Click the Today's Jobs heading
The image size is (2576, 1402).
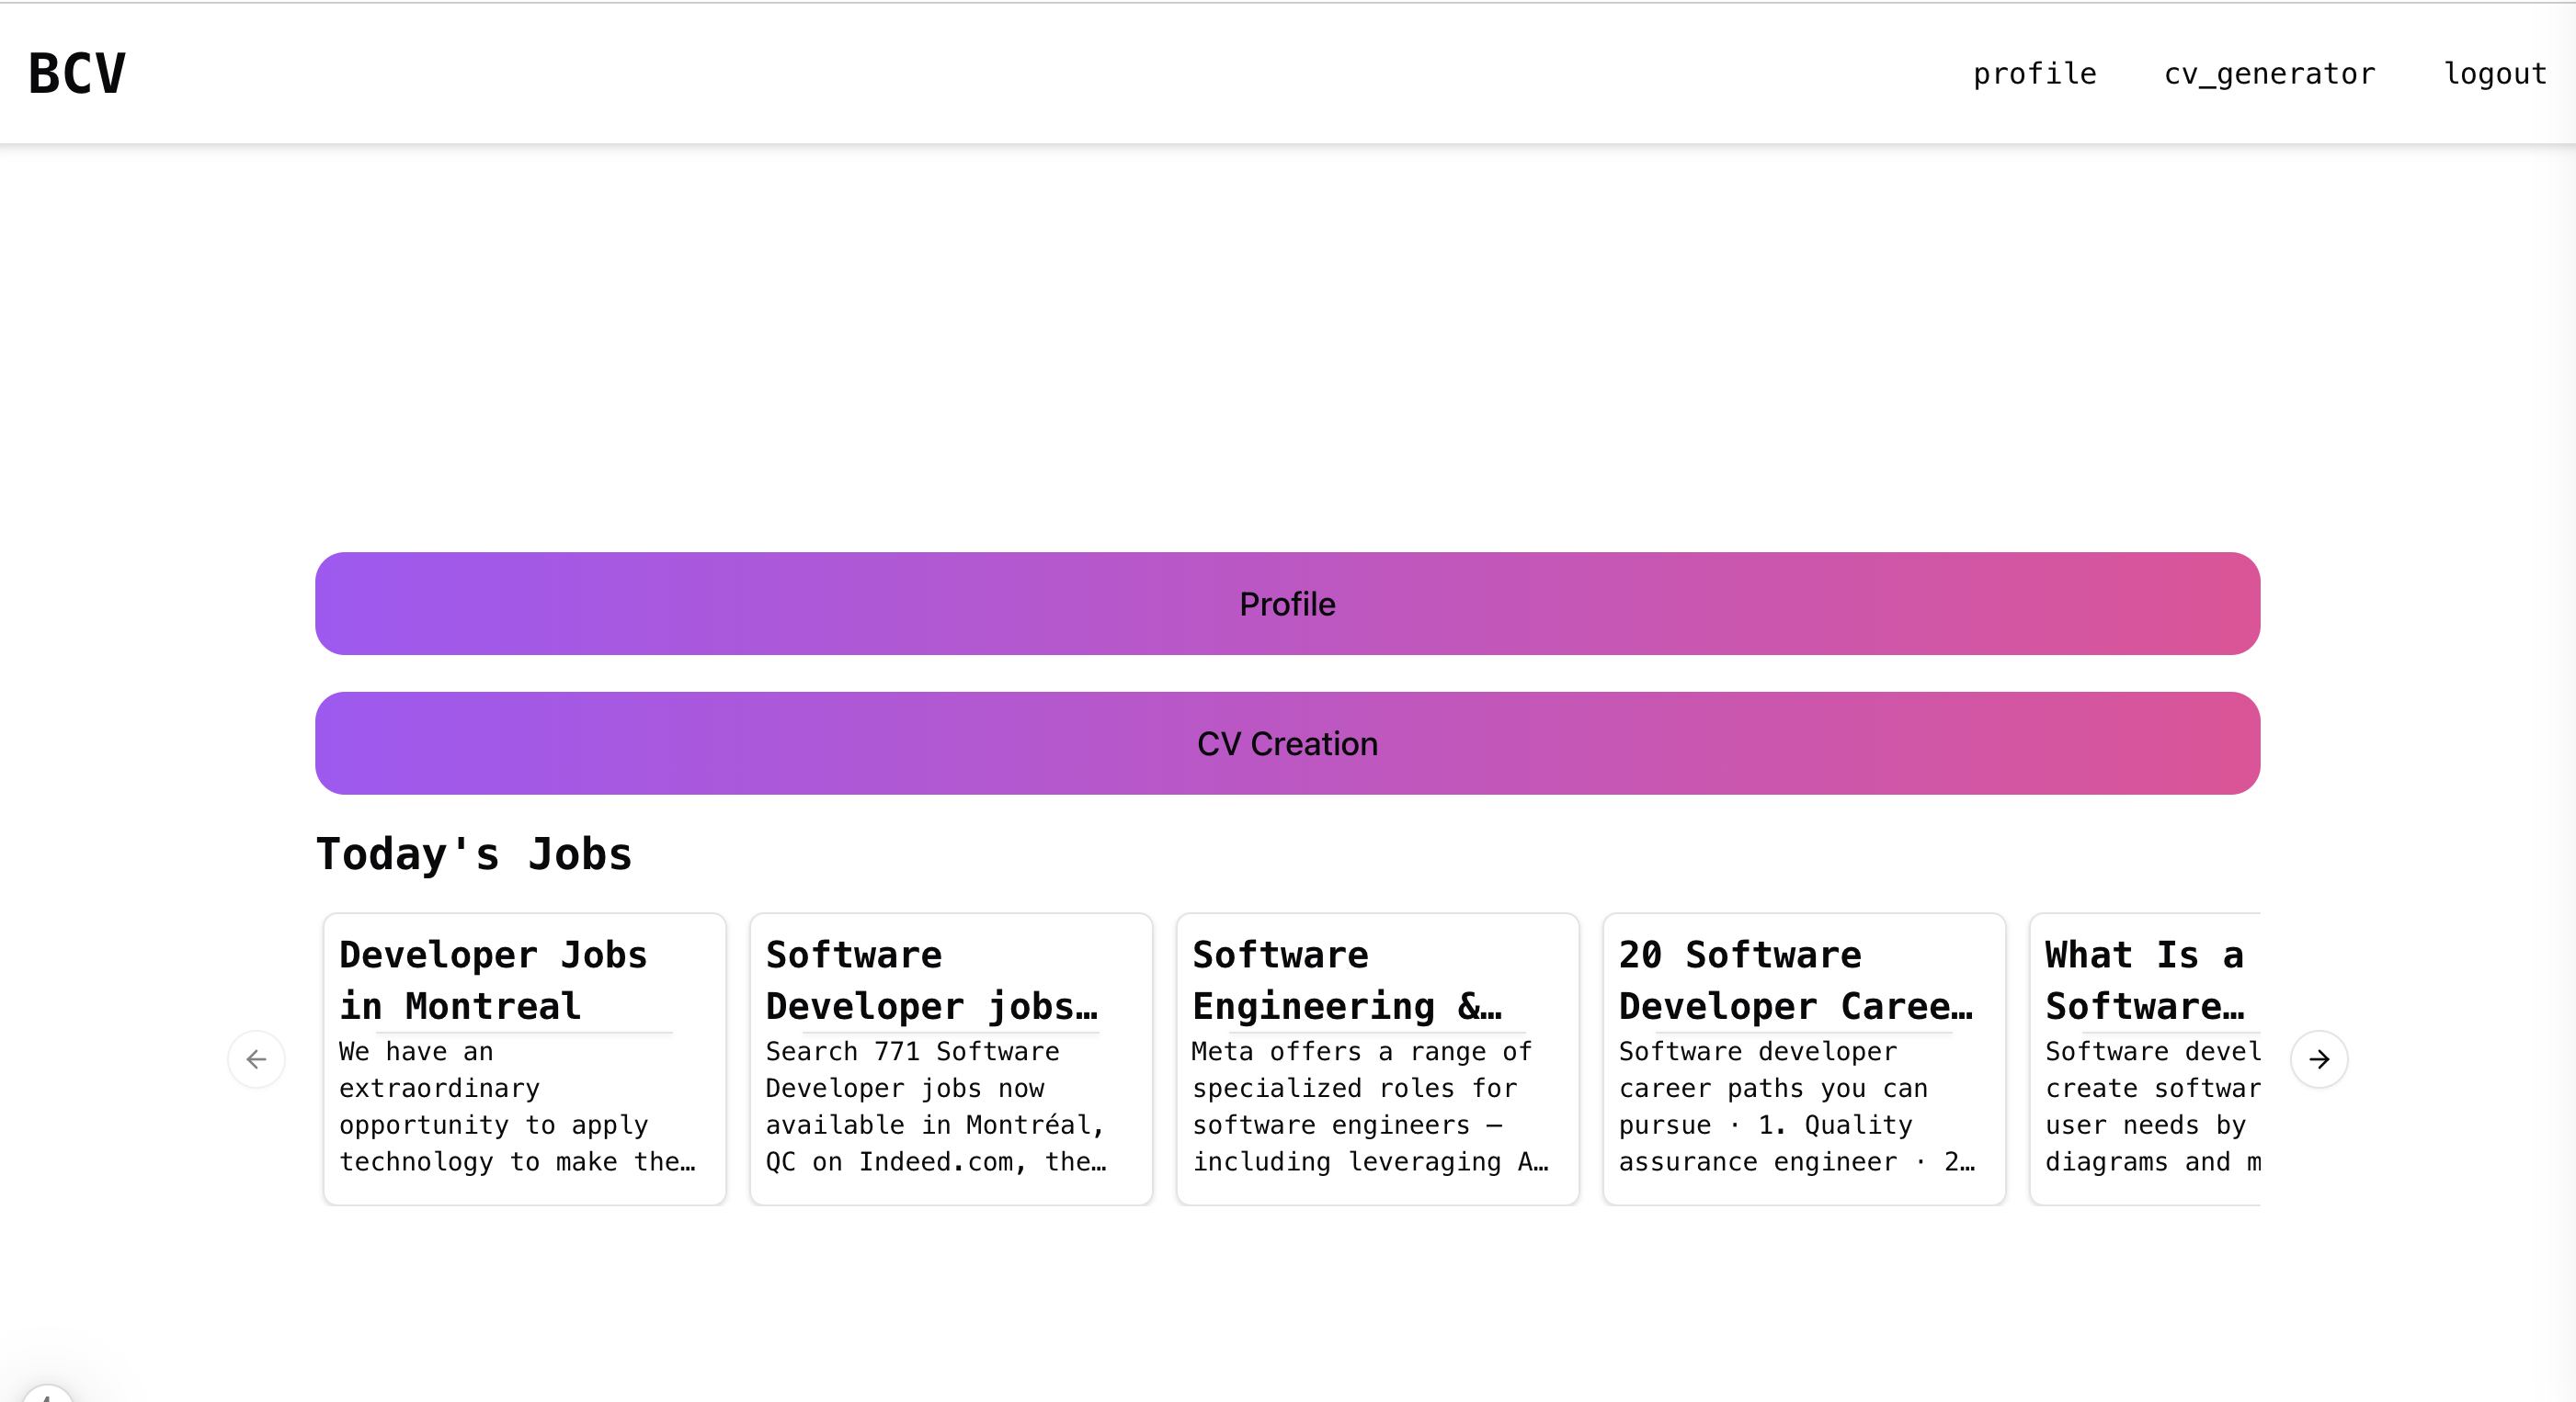click(474, 854)
